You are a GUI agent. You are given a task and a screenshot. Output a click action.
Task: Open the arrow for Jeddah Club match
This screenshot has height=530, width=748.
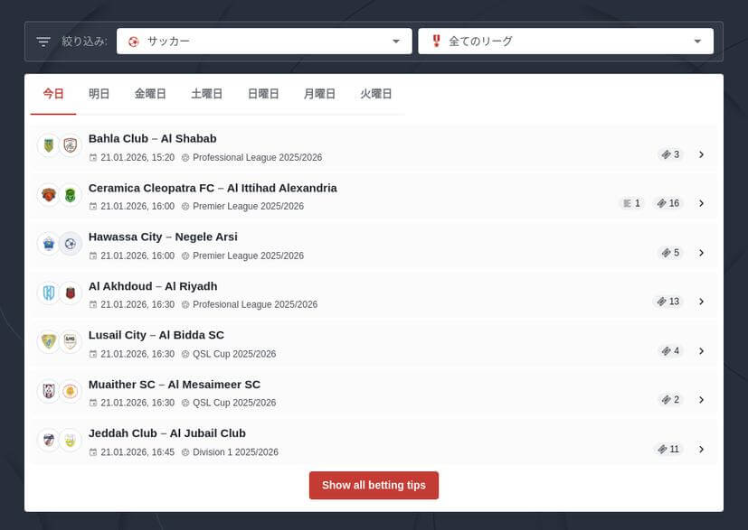click(701, 450)
